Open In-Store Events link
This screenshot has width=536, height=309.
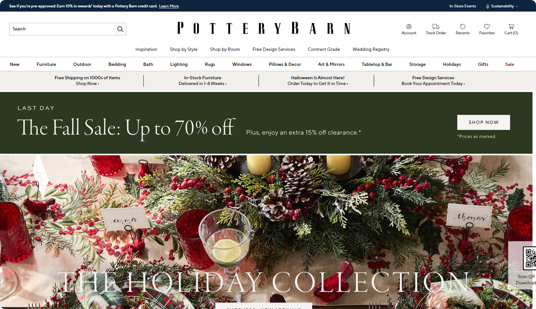(463, 6)
